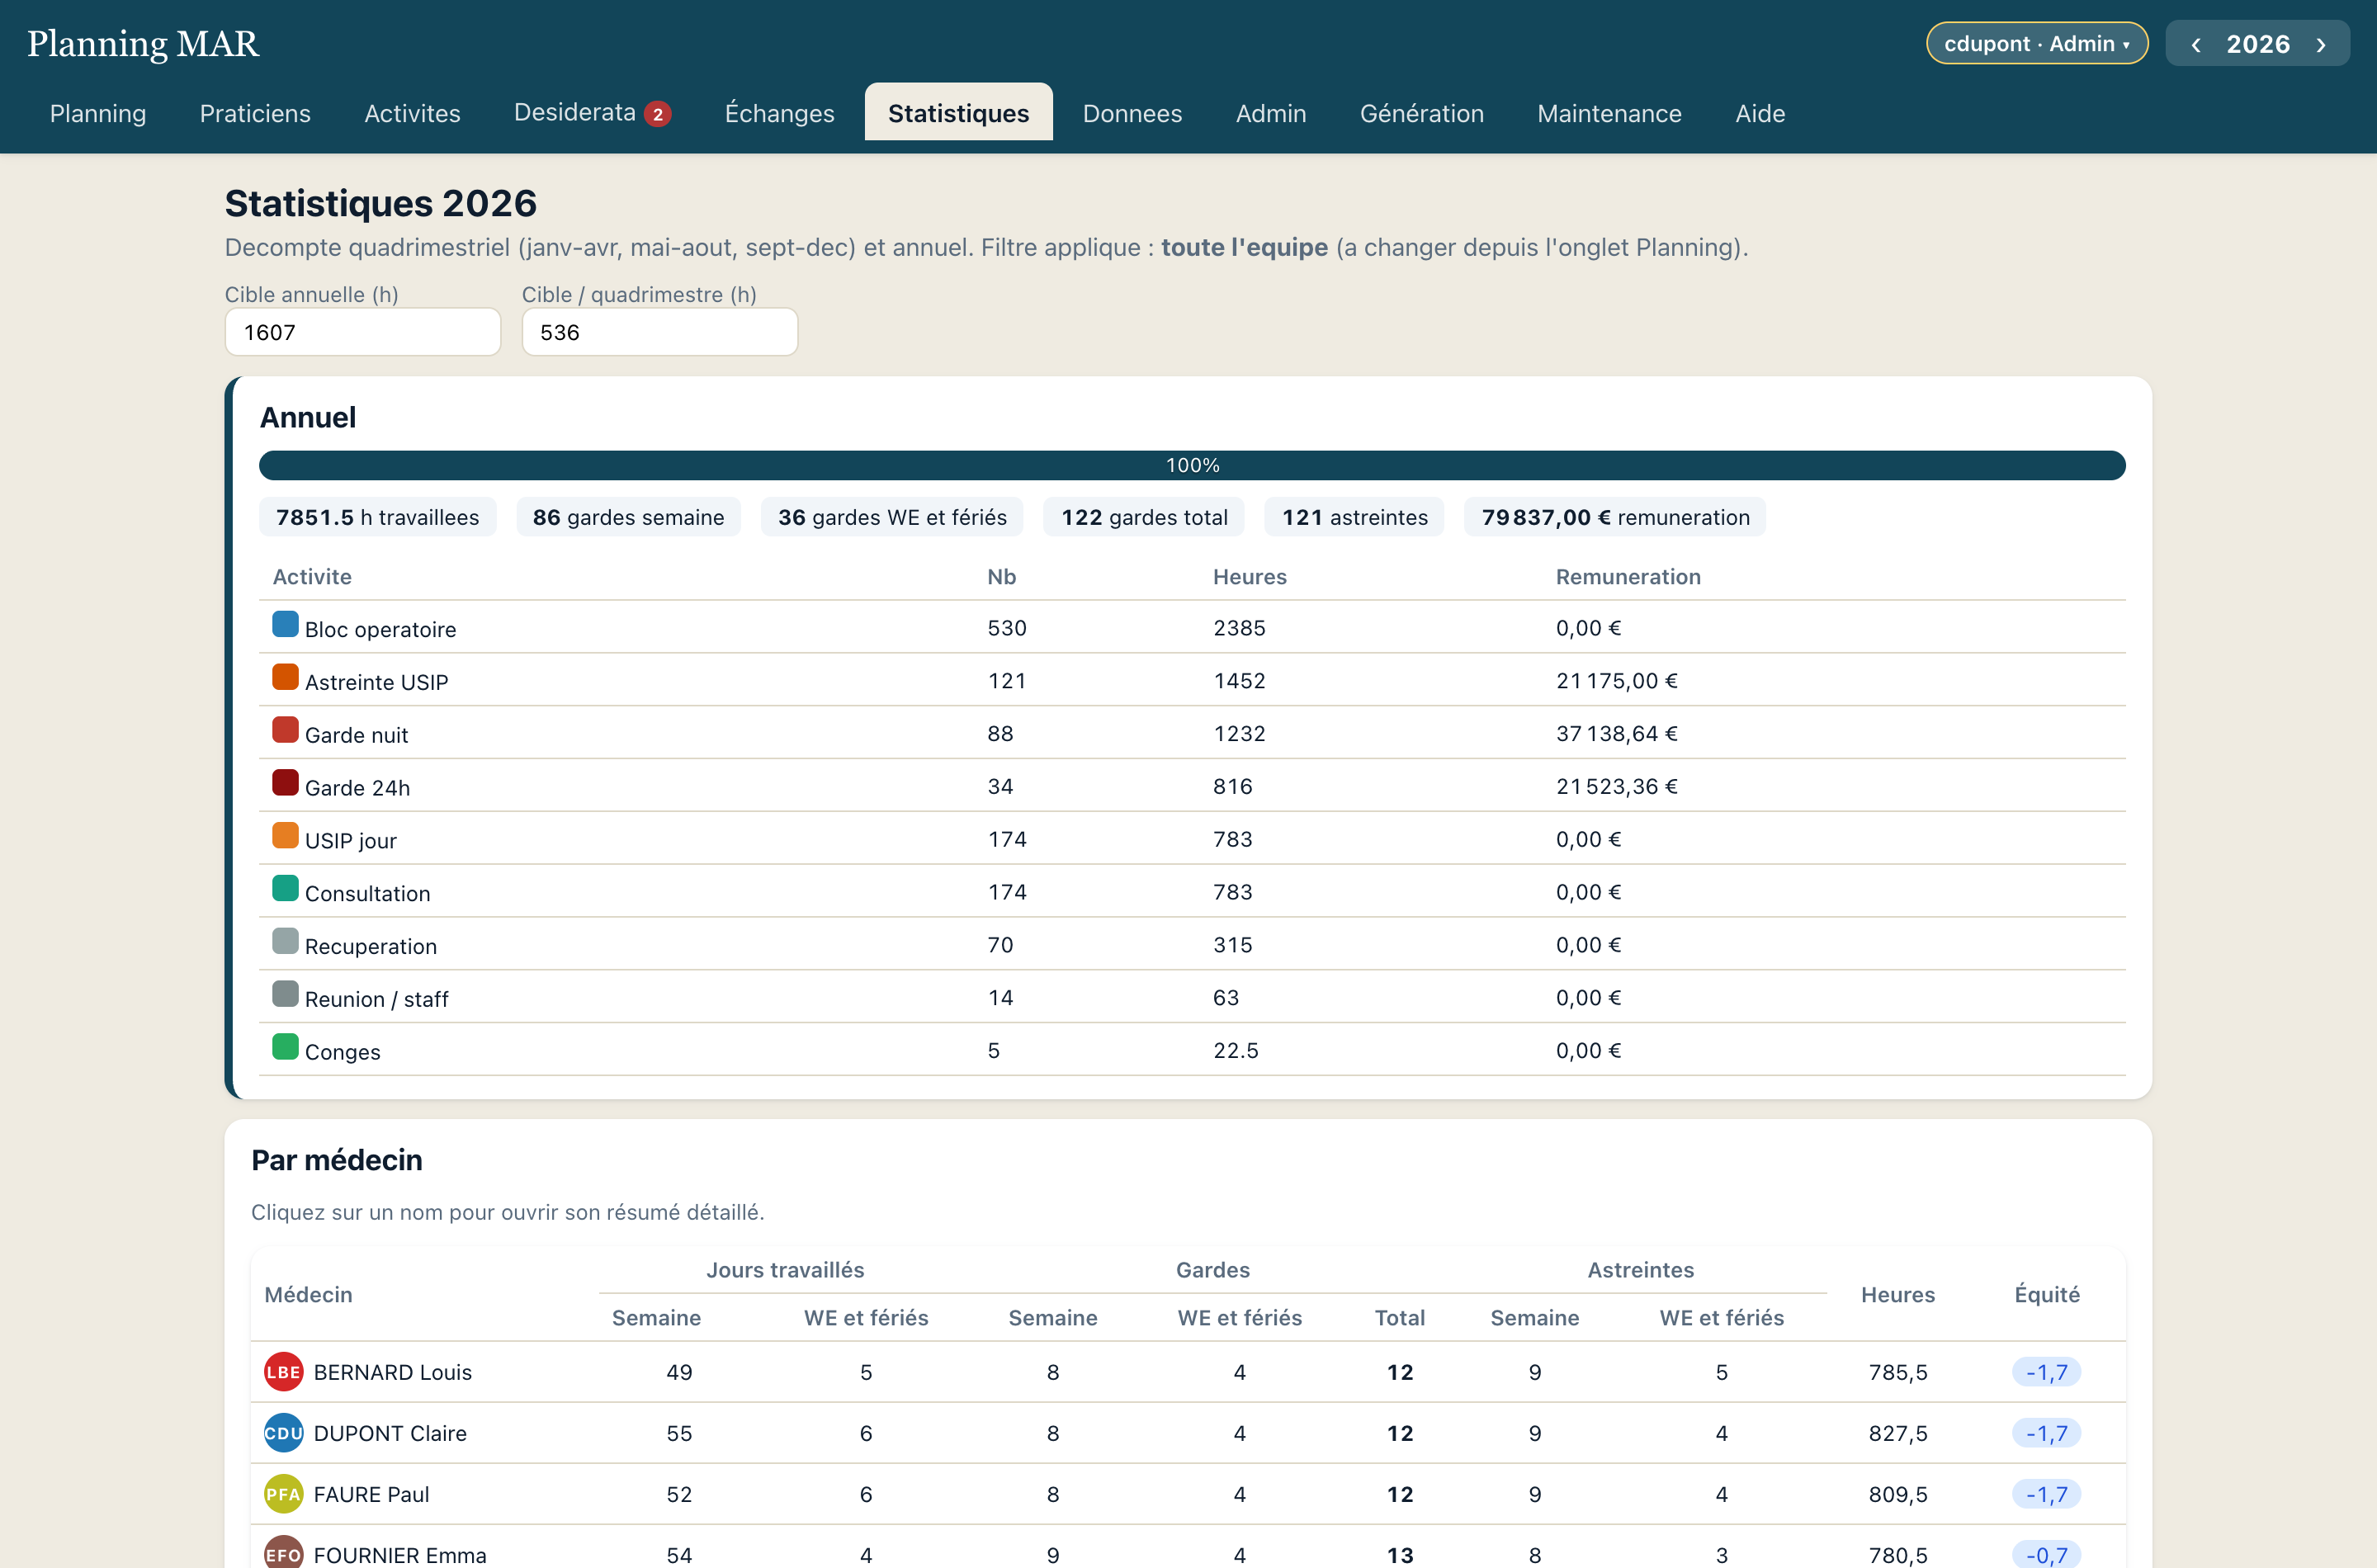Image resolution: width=2377 pixels, height=1568 pixels.
Task: Go to previous year arrow
Action: pyautogui.click(x=2196, y=44)
